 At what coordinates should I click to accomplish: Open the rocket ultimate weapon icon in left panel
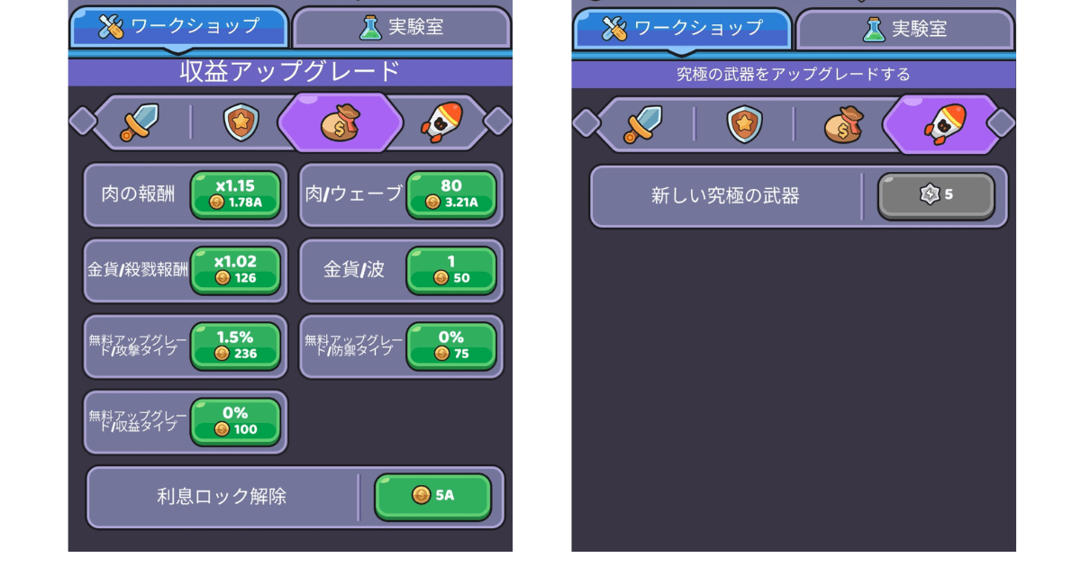[441, 122]
